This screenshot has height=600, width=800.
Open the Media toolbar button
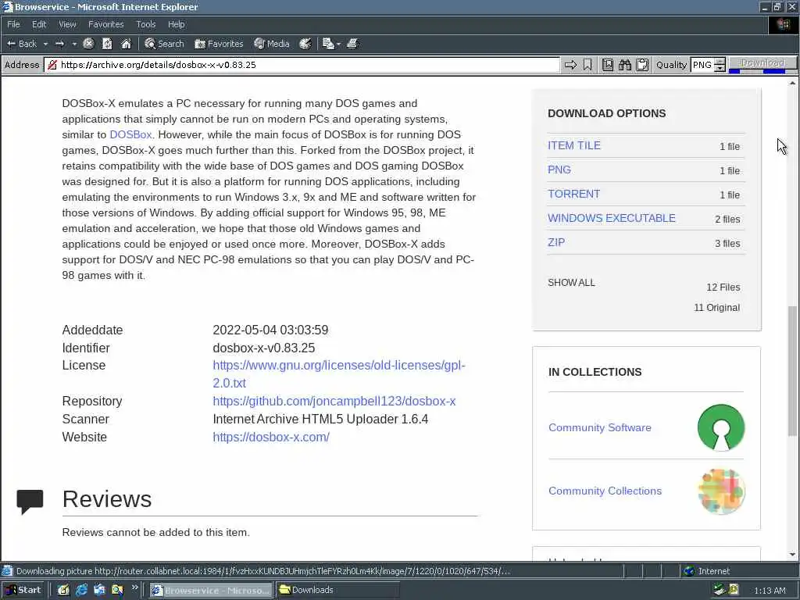(x=272, y=44)
